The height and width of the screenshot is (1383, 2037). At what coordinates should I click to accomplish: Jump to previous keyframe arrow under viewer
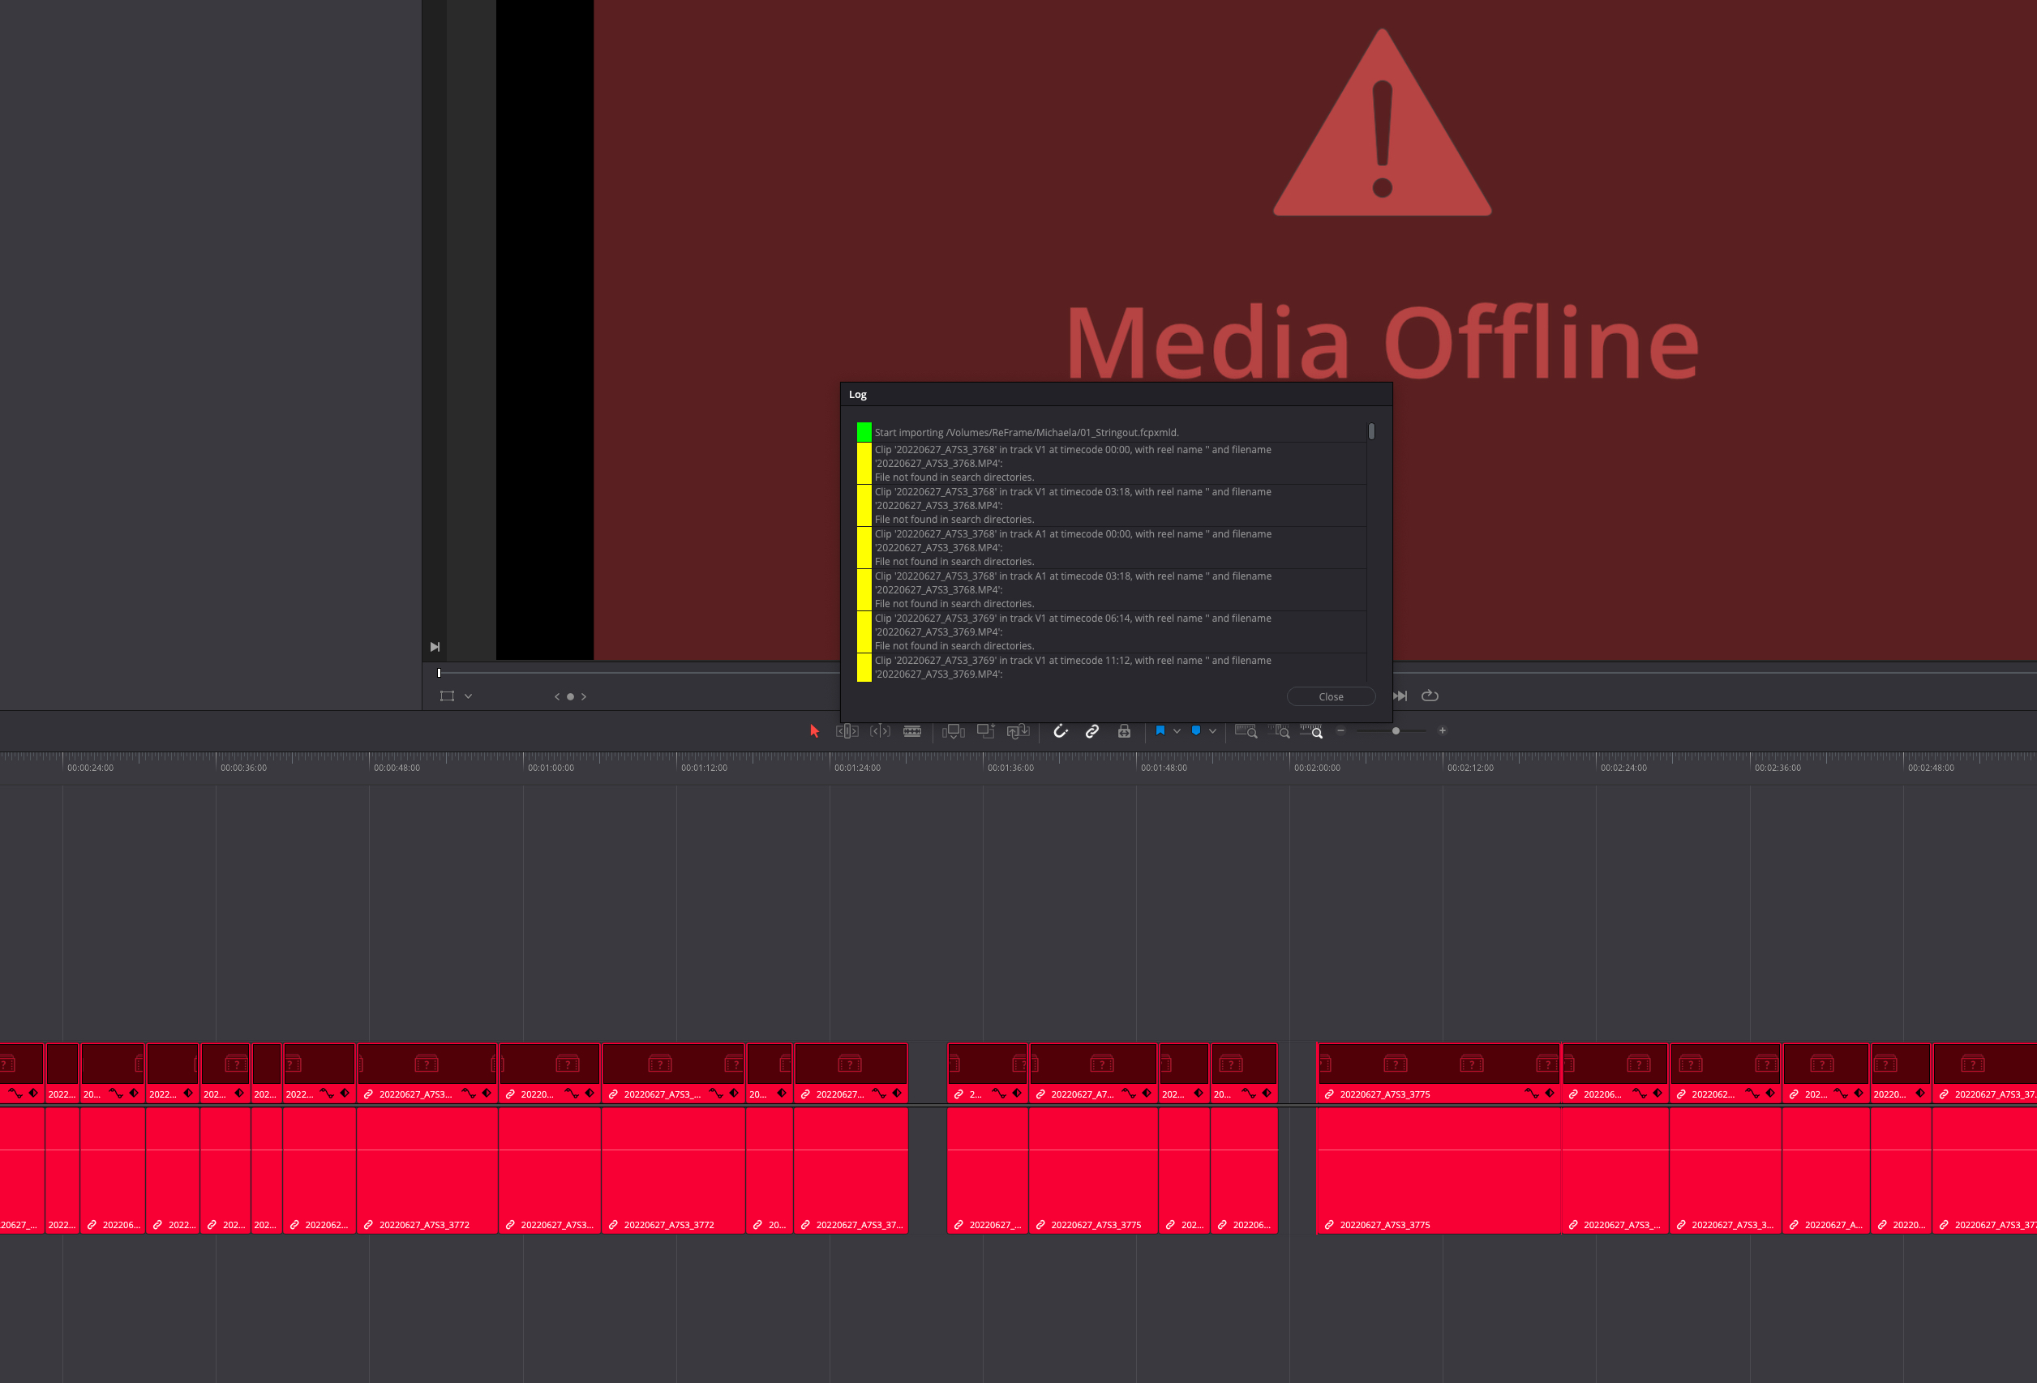pos(556,696)
